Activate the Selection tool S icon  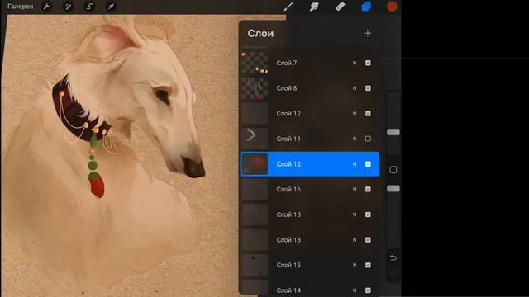point(89,7)
